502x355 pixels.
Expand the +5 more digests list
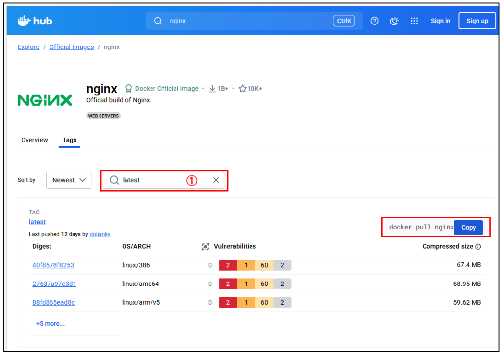[x=50, y=324]
